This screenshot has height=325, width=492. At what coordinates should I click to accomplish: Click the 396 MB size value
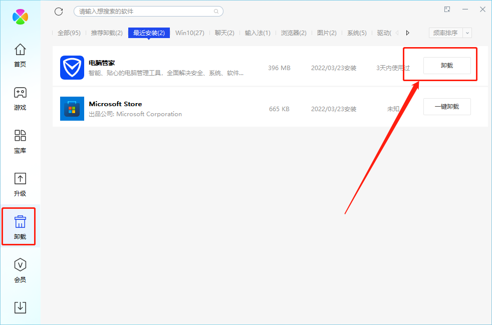click(x=279, y=68)
